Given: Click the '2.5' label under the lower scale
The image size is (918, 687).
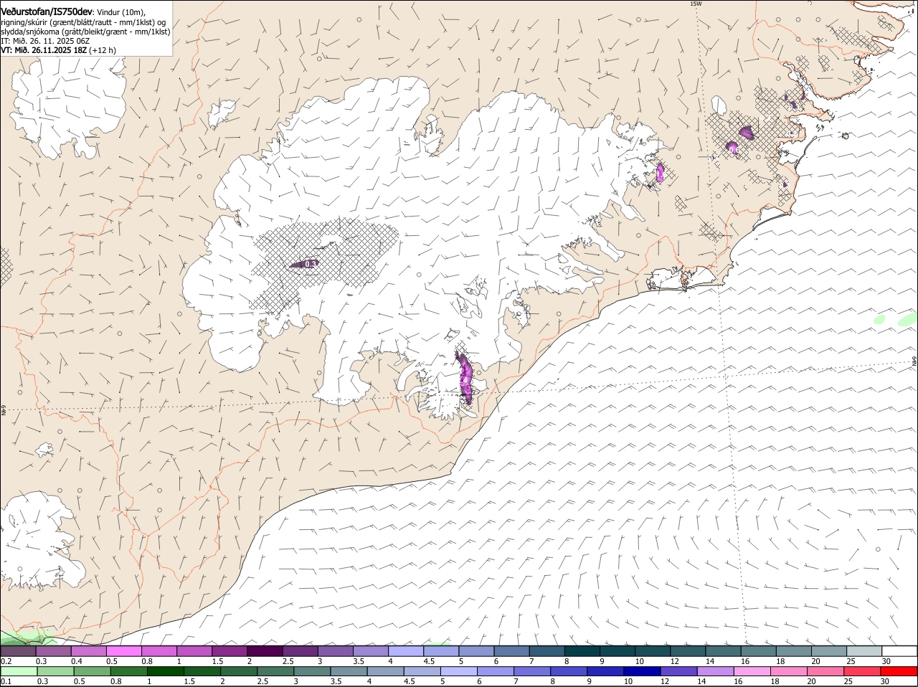Looking at the screenshot, I should (262, 681).
